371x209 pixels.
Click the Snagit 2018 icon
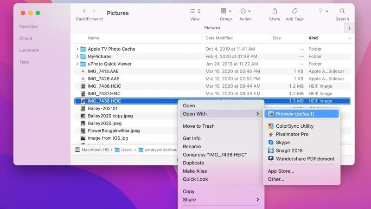[271, 150]
